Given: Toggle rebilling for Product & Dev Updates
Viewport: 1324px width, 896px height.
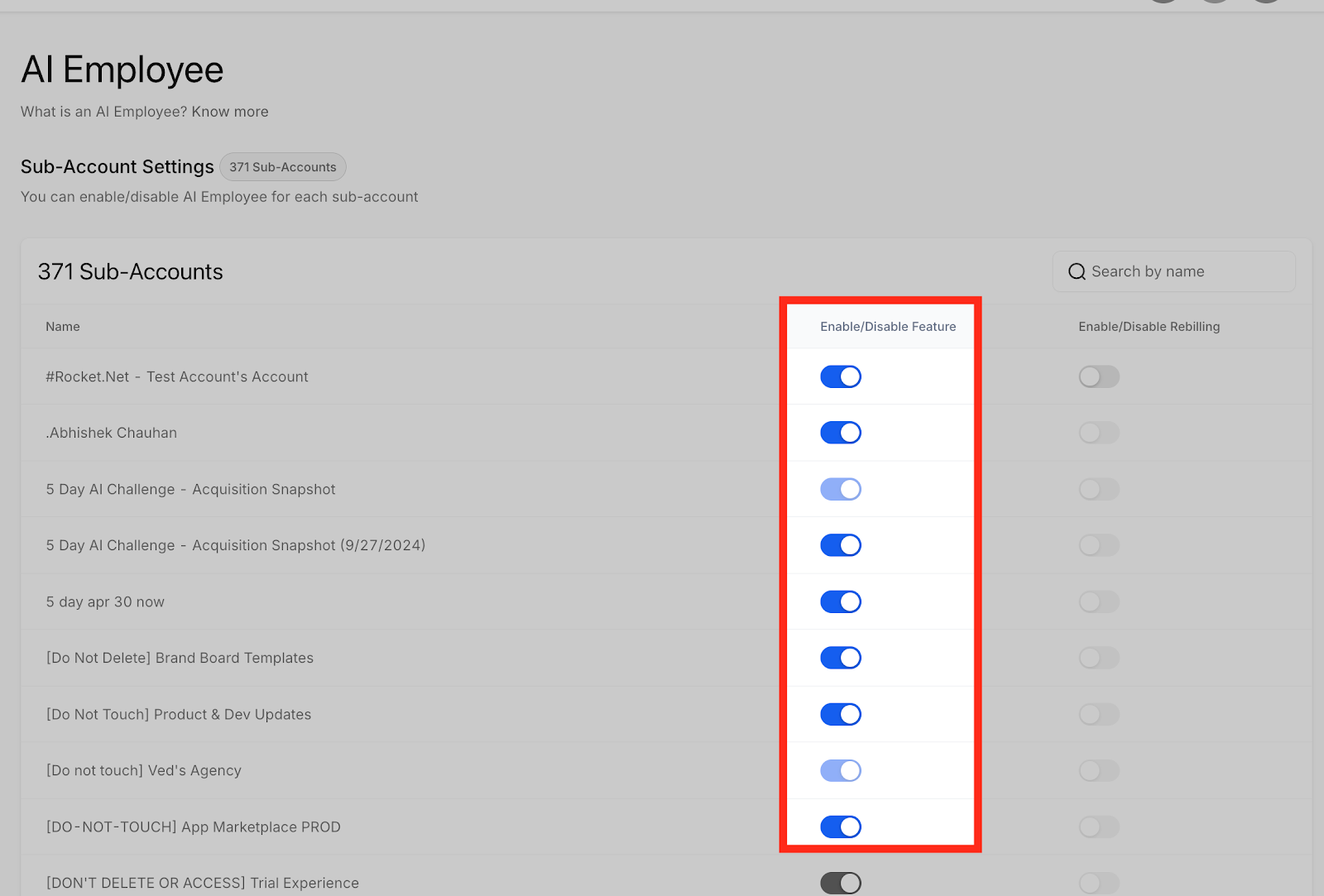Looking at the screenshot, I should 1099,714.
